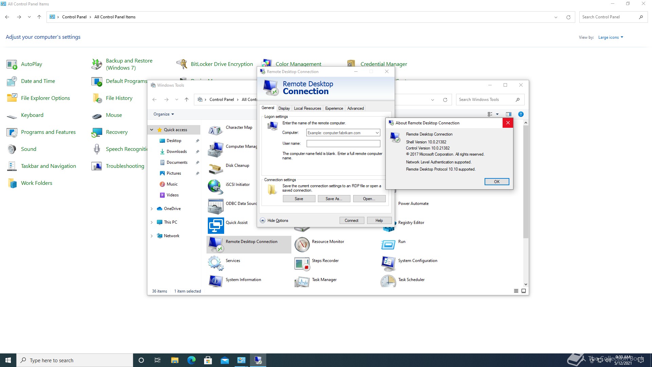
Task: Expand the Organize dropdown menu
Action: point(163,114)
